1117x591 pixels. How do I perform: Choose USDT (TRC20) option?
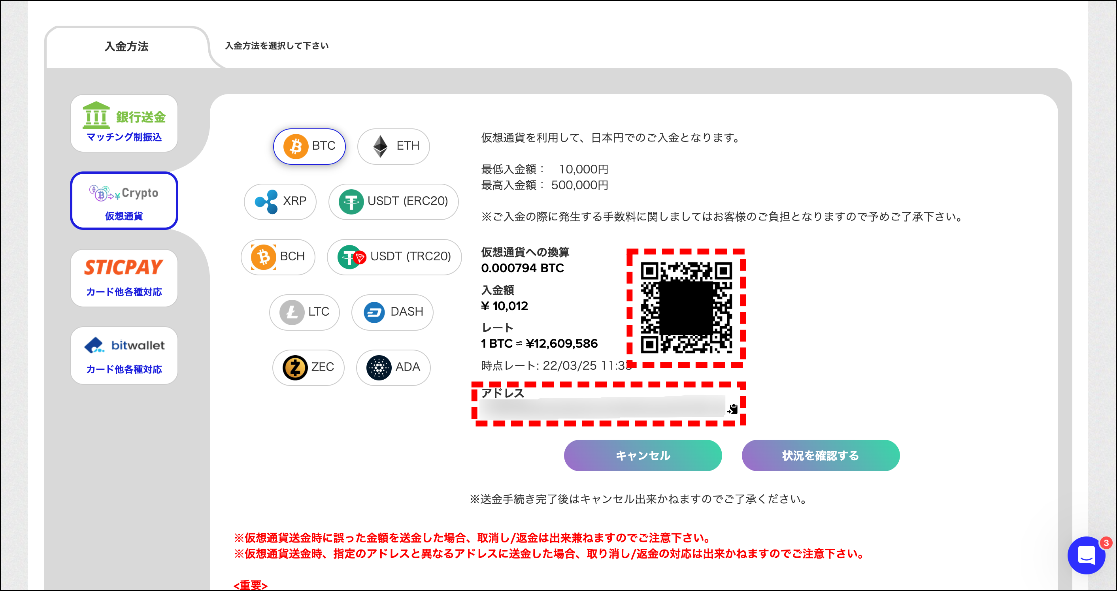[x=394, y=257]
